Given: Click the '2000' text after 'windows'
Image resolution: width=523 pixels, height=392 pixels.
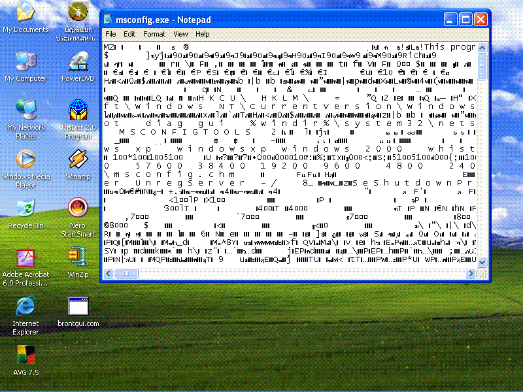Looking at the screenshot, I should (384, 149).
